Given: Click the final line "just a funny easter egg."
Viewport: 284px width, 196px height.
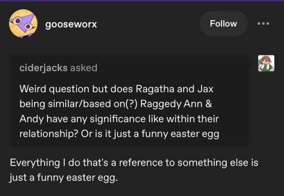Looking at the screenshot, I should point(64,178).
